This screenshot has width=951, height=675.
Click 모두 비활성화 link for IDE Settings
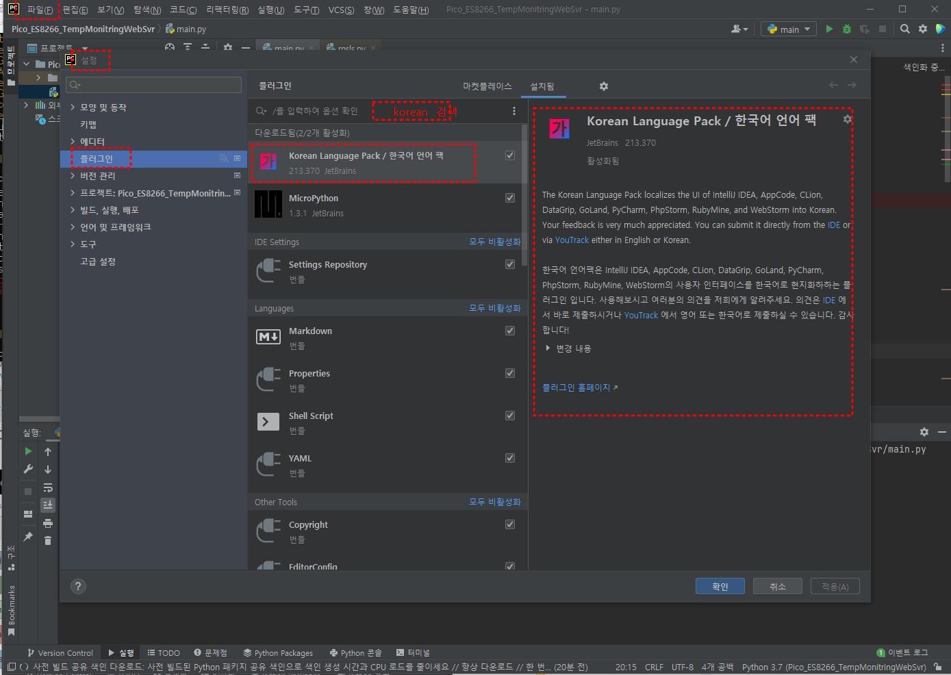point(494,242)
